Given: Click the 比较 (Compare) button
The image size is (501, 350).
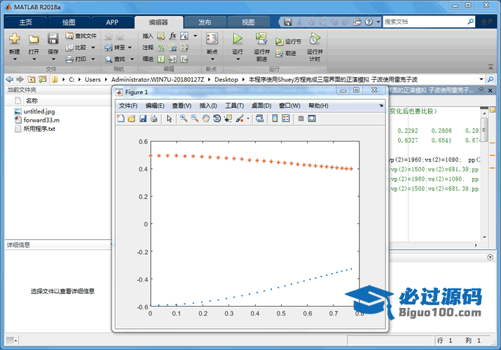Looking at the screenshot, I should click(x=76, y=48).
